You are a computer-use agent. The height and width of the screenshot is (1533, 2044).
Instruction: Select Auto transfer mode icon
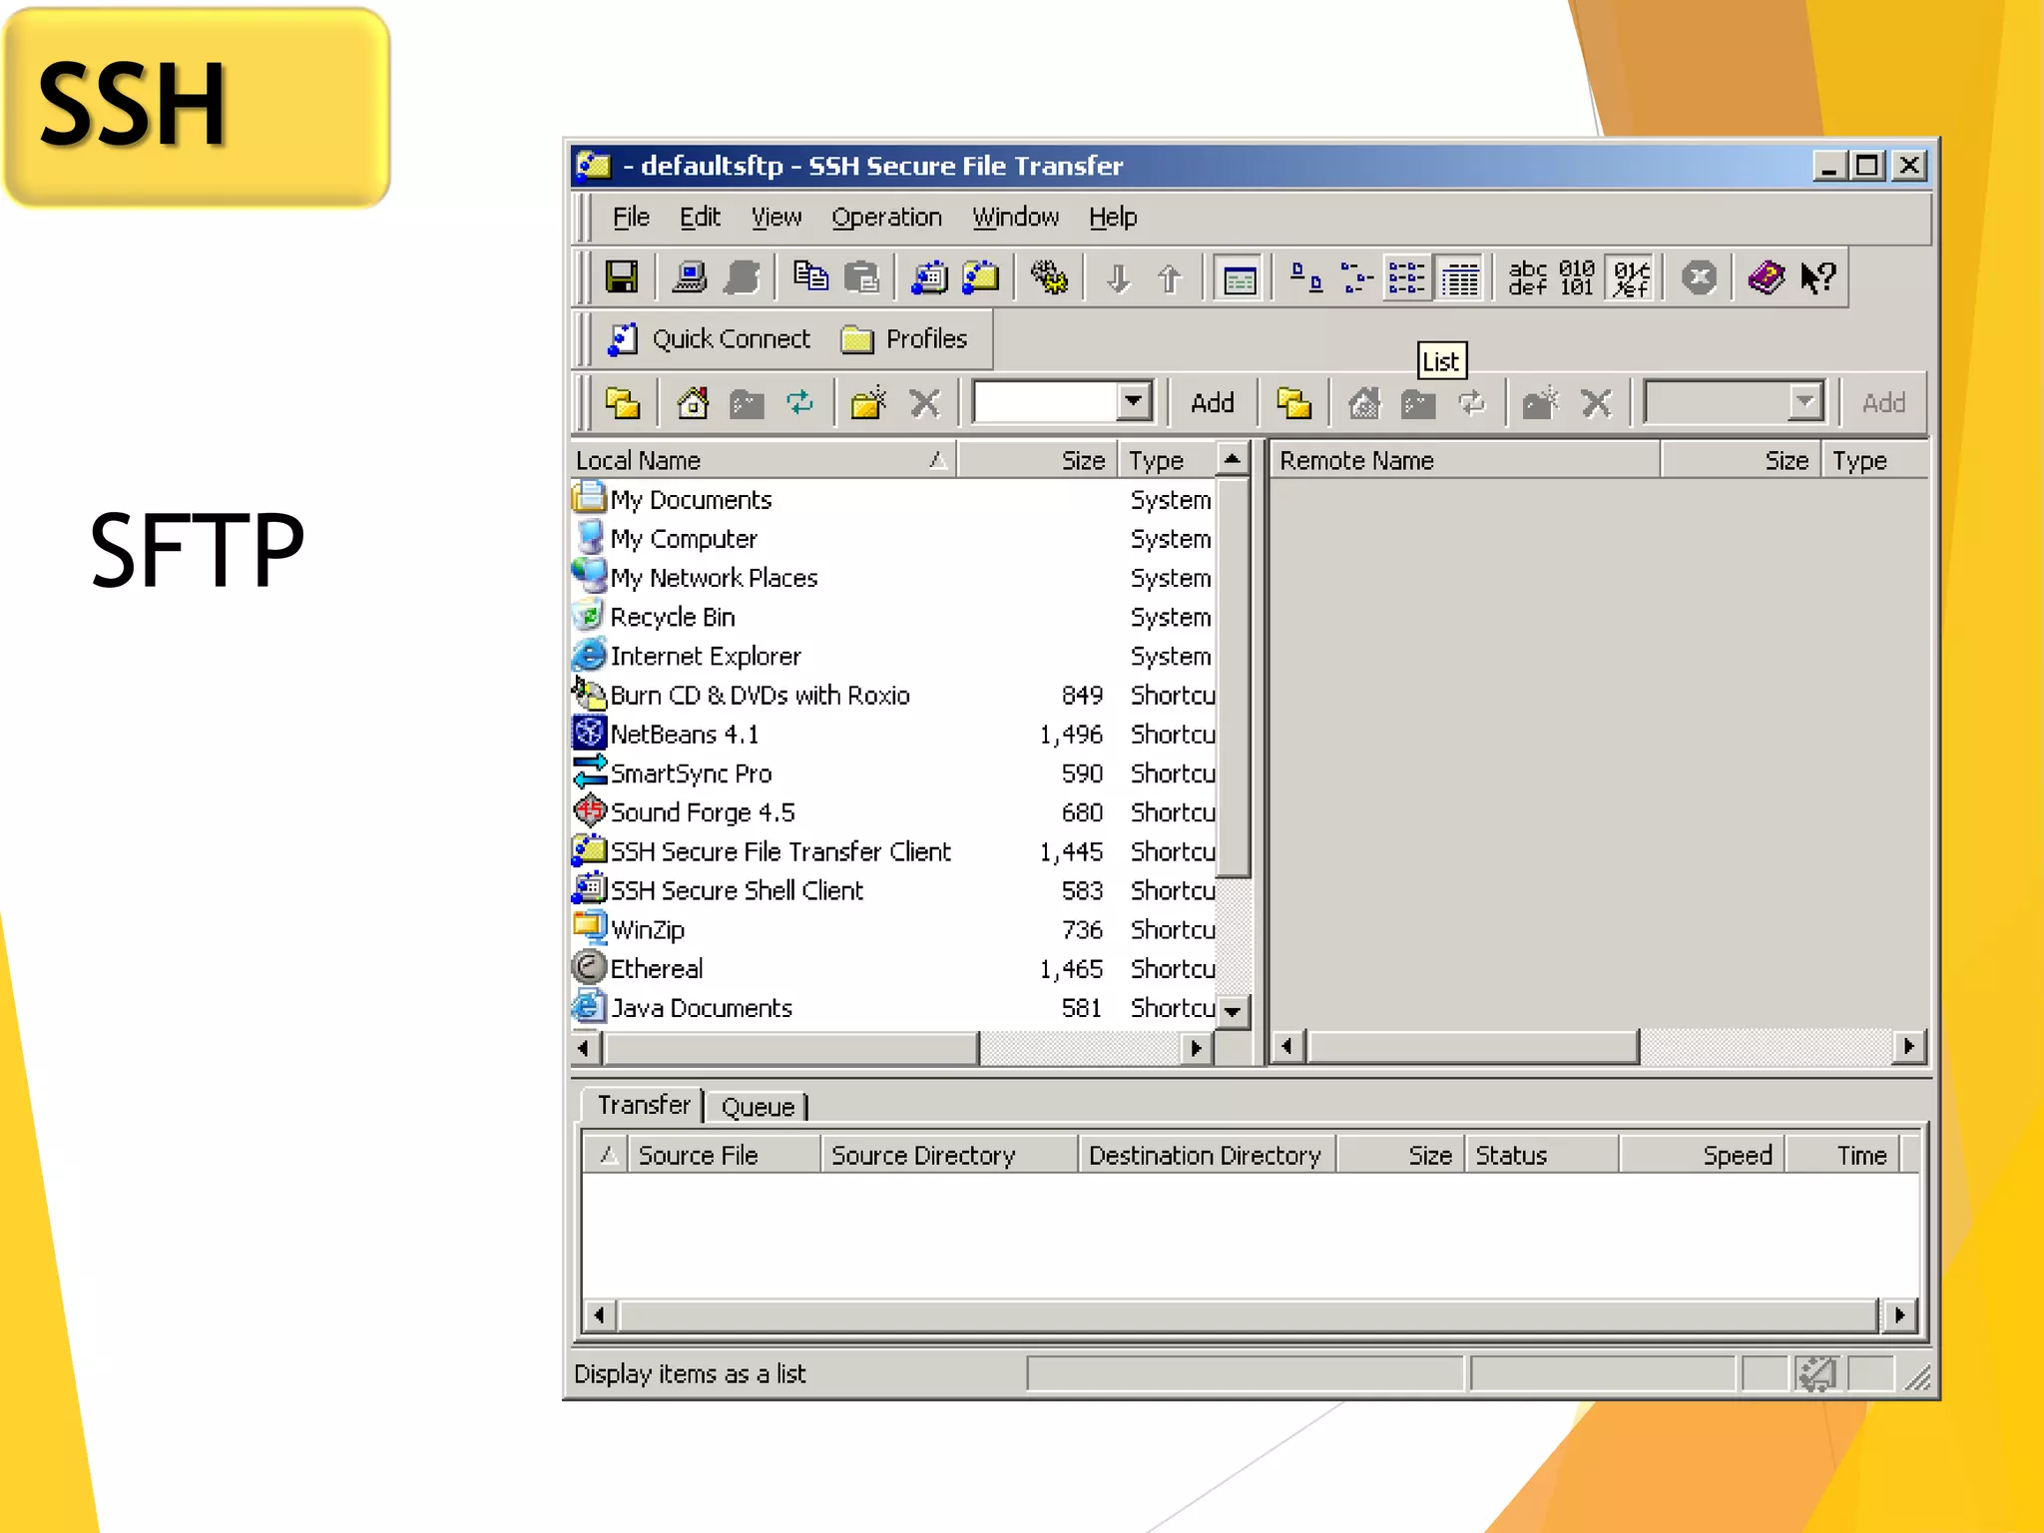[x=1632, y=277]
